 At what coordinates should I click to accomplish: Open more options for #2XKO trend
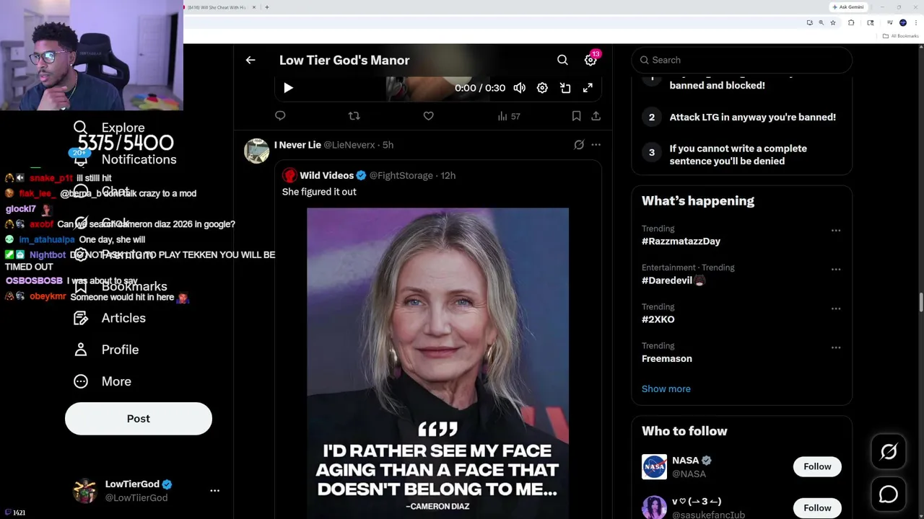[x=836, y=309]
